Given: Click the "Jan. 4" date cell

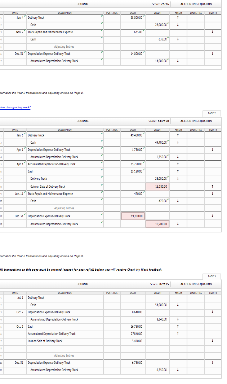Looking at the screenshot, I should pos(15,18).
